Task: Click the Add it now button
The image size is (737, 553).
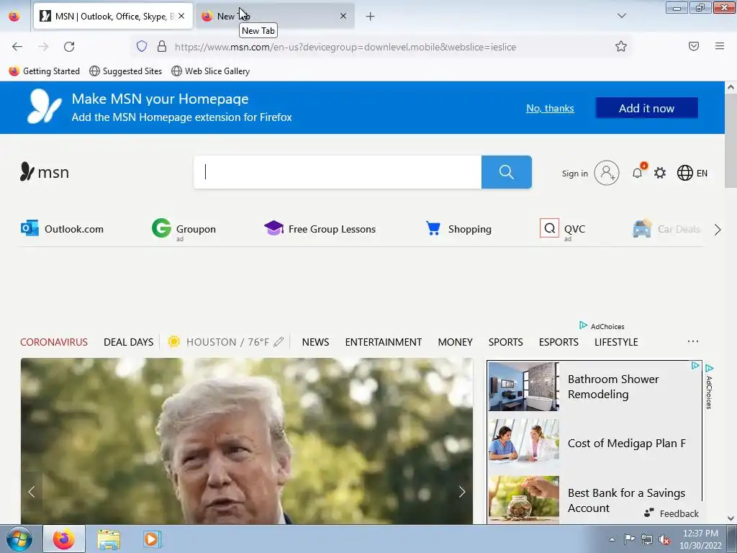Action: pos(647,108)
